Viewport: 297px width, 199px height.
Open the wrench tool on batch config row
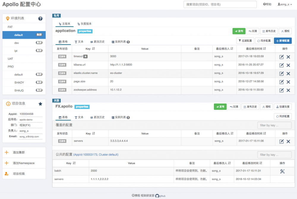pyautogui.click(x=283, y=171)
